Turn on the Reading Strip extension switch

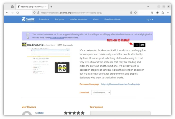point(139,45)
